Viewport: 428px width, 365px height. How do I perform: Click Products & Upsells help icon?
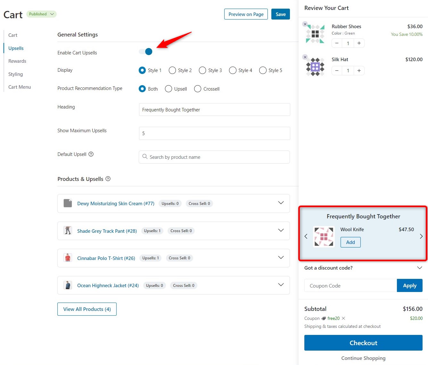(108, 179)
